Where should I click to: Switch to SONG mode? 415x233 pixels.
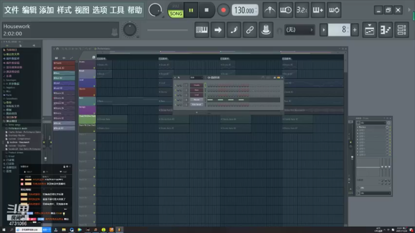click(176, 13)
